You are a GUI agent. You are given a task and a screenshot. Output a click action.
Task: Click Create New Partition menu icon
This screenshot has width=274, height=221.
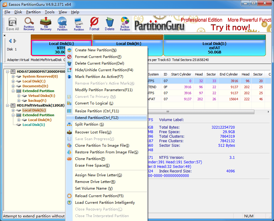pyautogui.click(x=69, y=50)
